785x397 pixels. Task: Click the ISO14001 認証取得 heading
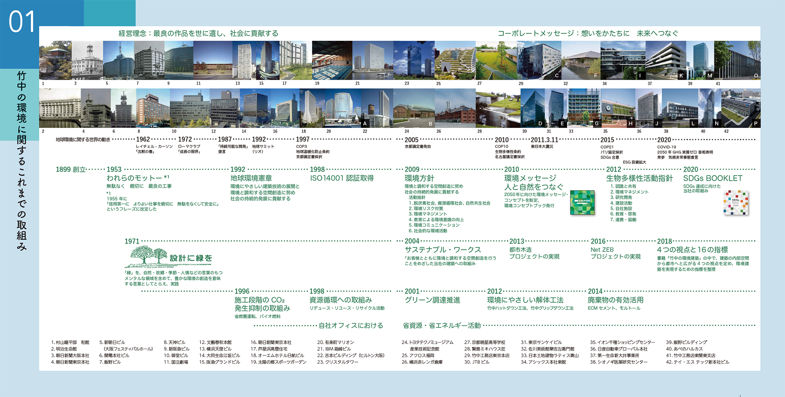[342, 178]
